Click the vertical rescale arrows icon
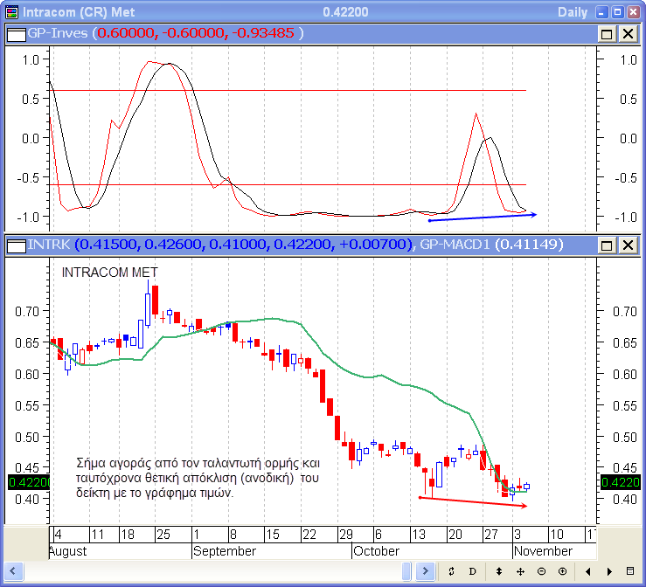 499,571
